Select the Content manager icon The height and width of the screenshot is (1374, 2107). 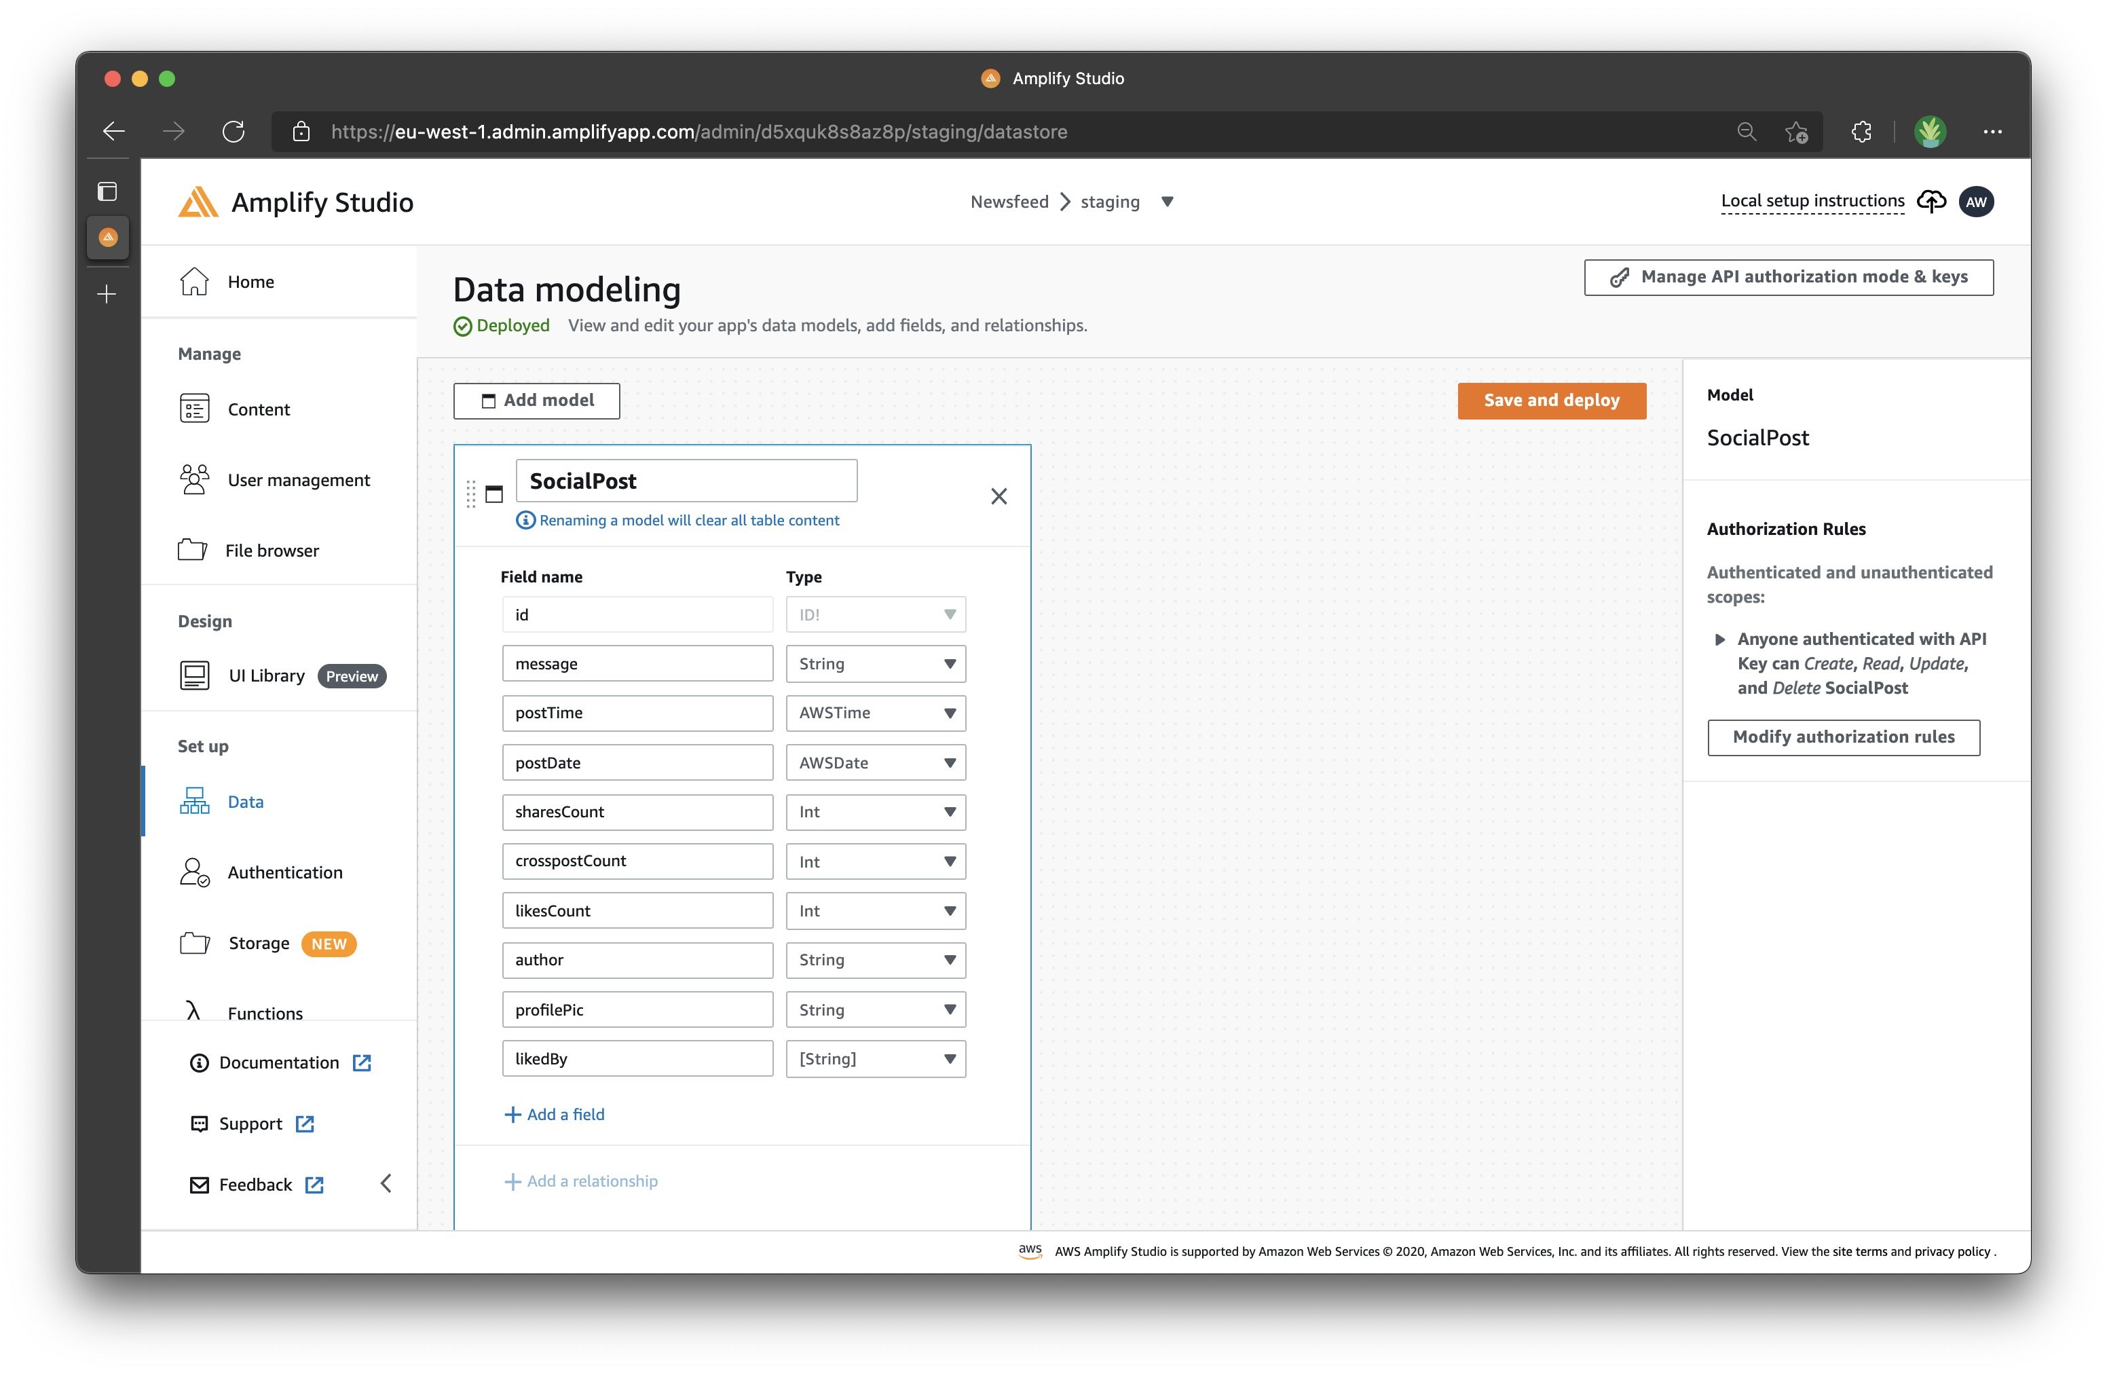point(194,408)
